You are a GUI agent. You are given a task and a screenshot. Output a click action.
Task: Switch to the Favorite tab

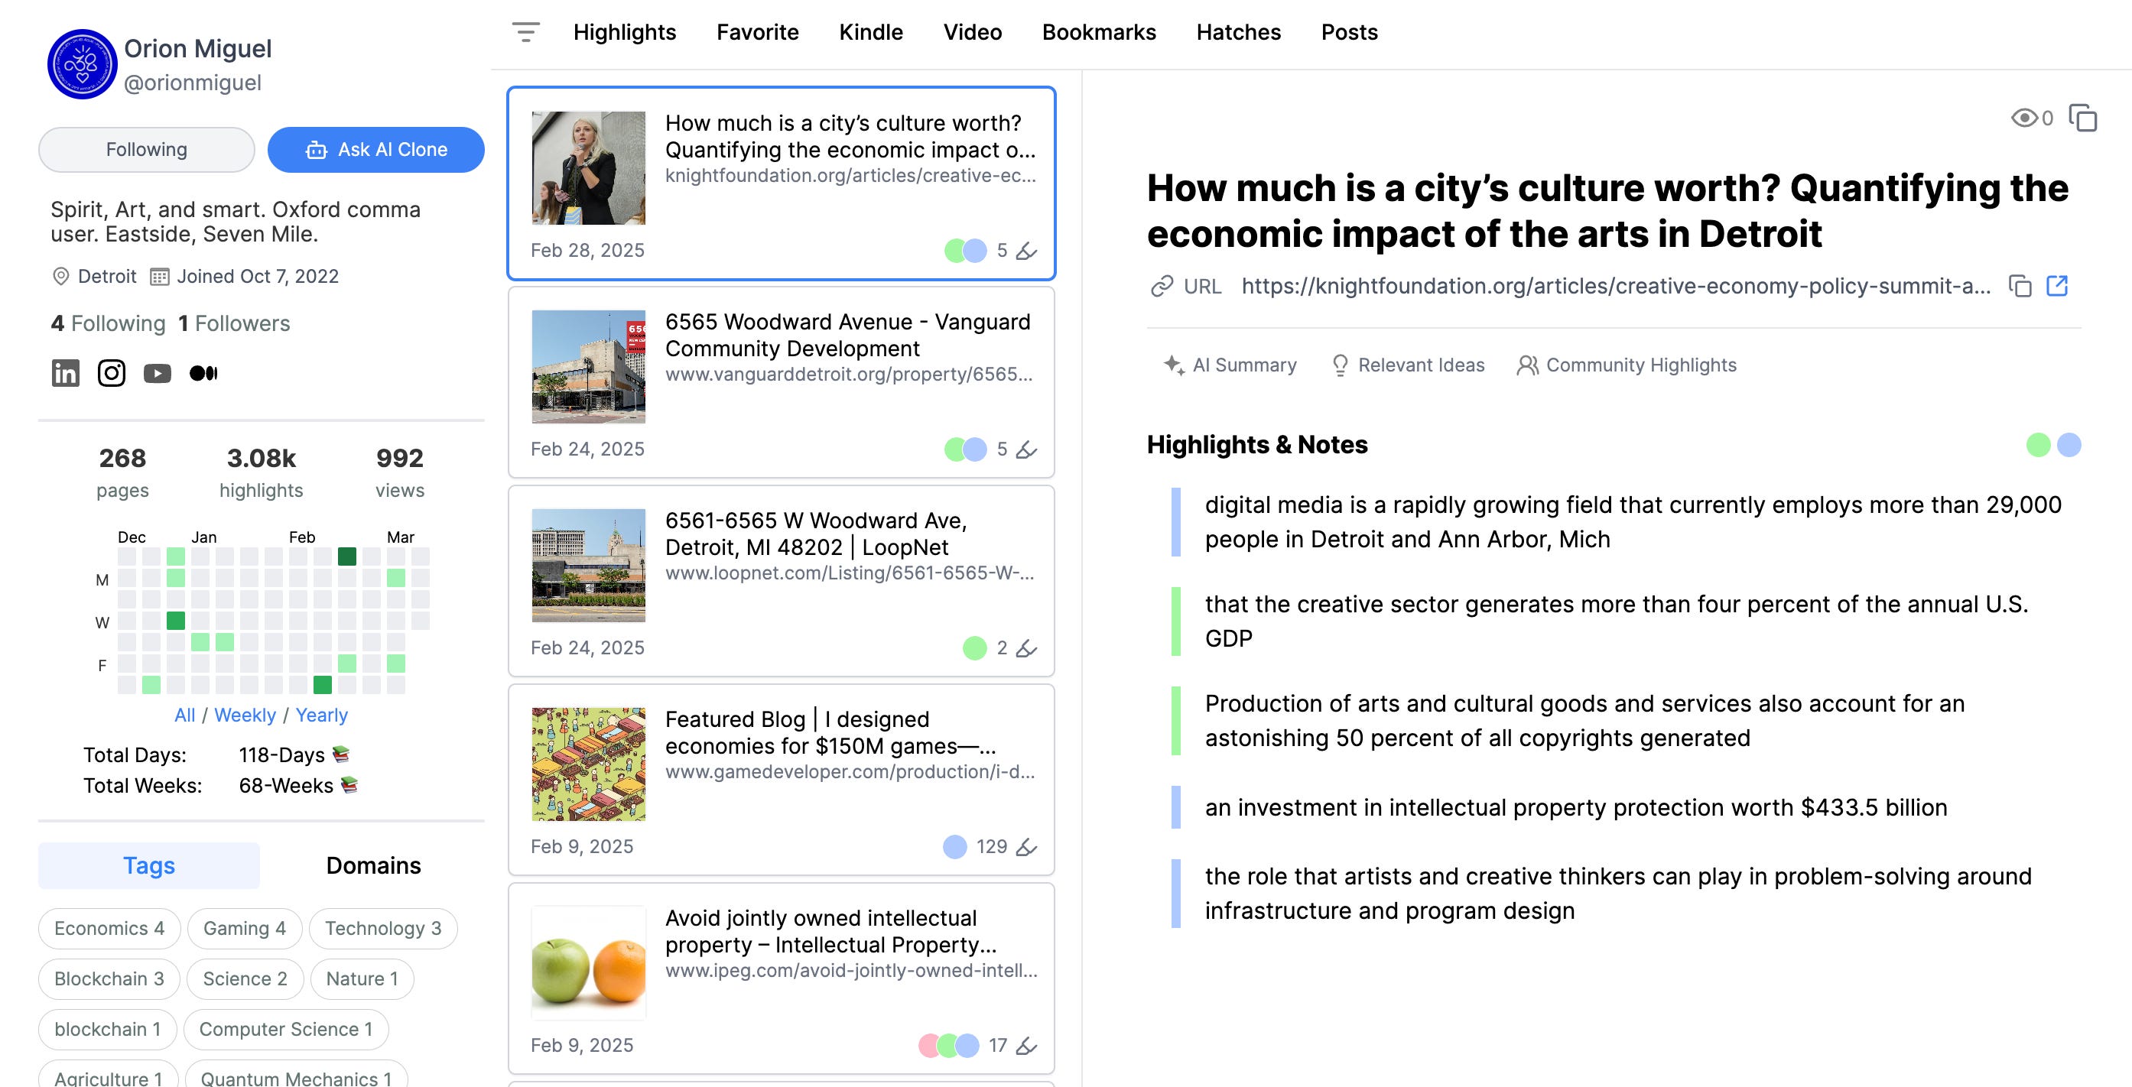click(x=757, y=32)
